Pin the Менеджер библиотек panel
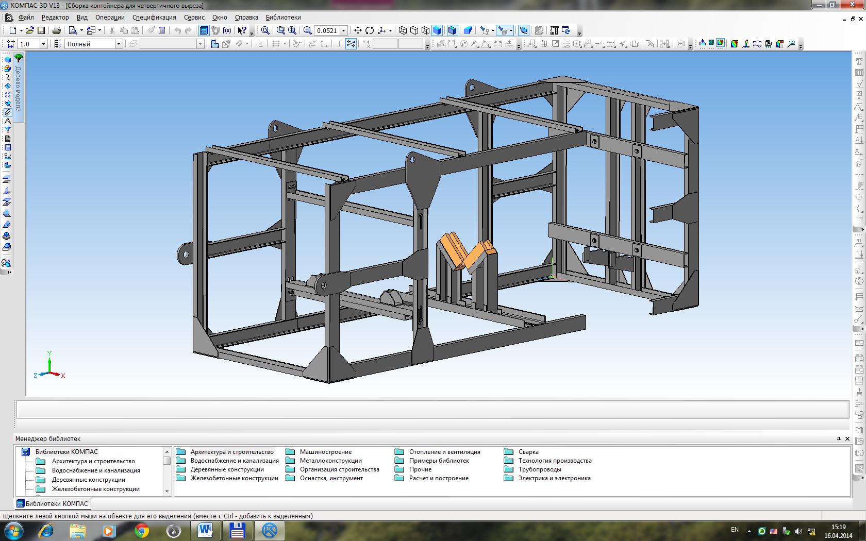 [x=839, y=439]
